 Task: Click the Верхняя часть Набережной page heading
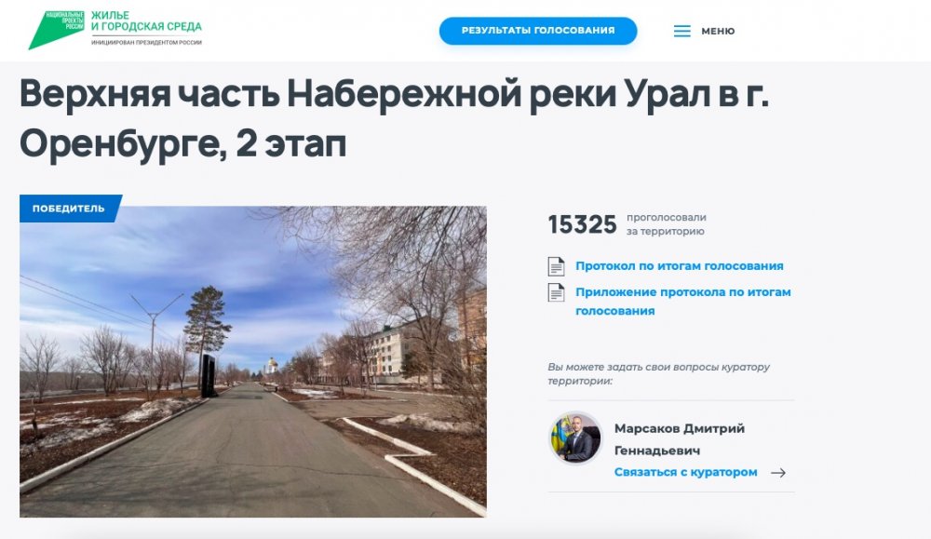394,118
